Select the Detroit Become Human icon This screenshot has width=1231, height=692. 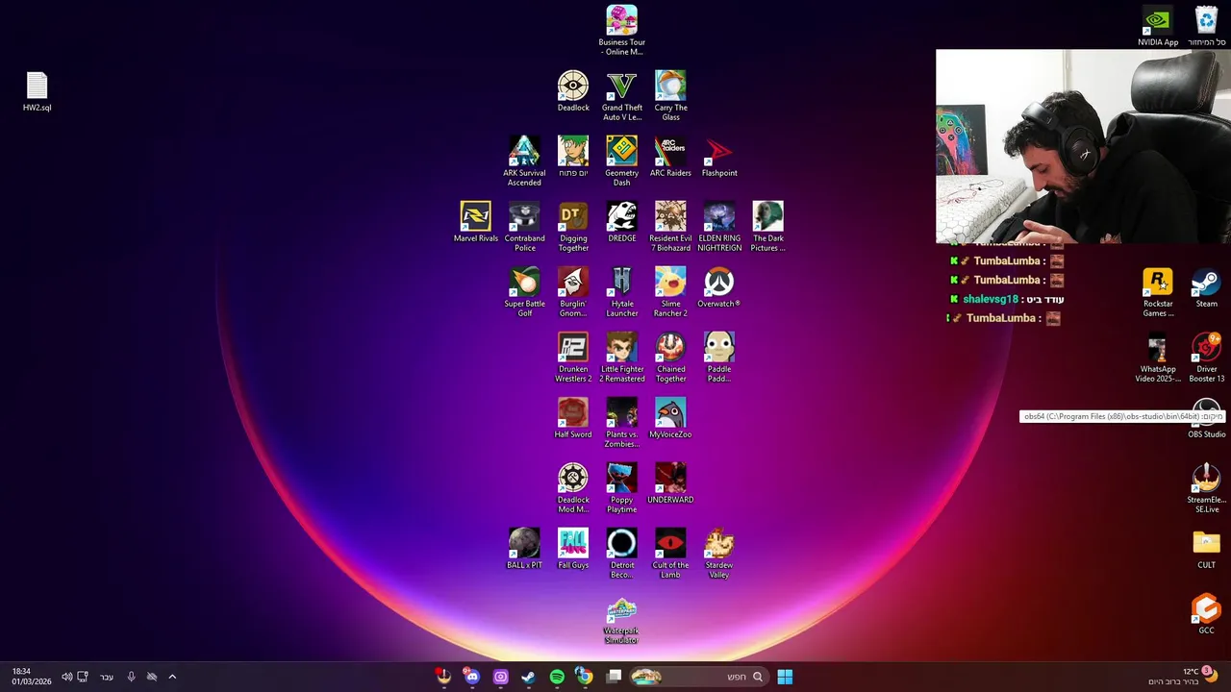coord(621,554)
